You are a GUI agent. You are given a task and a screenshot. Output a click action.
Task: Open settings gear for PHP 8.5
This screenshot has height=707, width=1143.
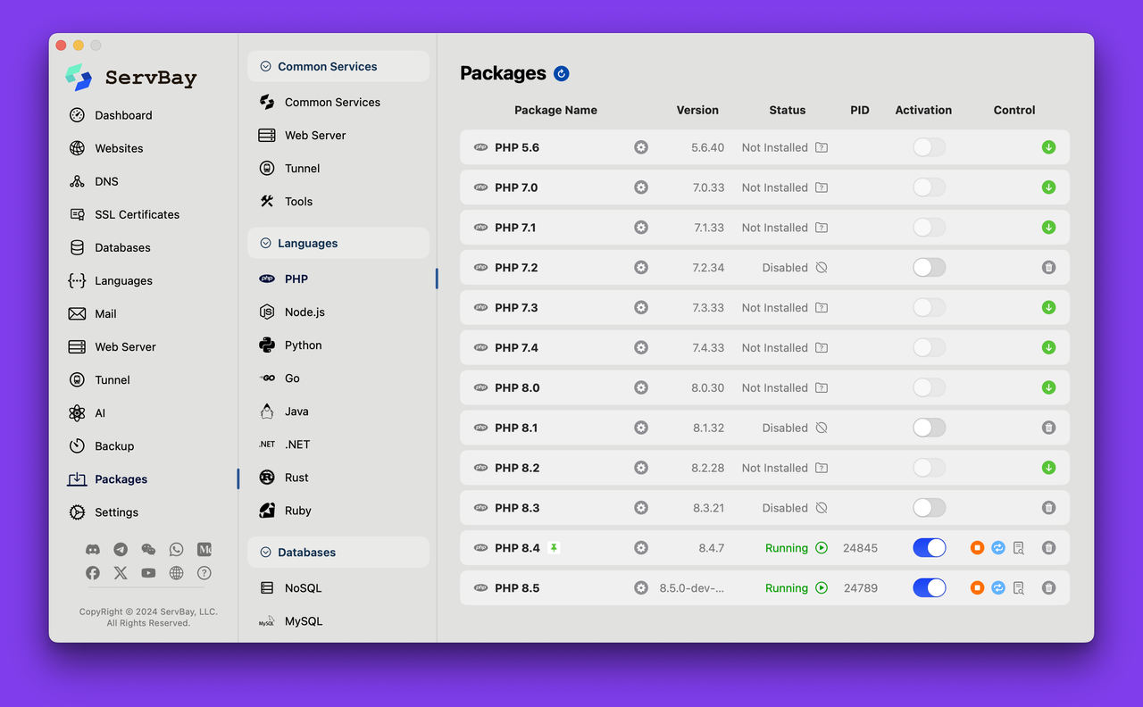click(641, 588)
